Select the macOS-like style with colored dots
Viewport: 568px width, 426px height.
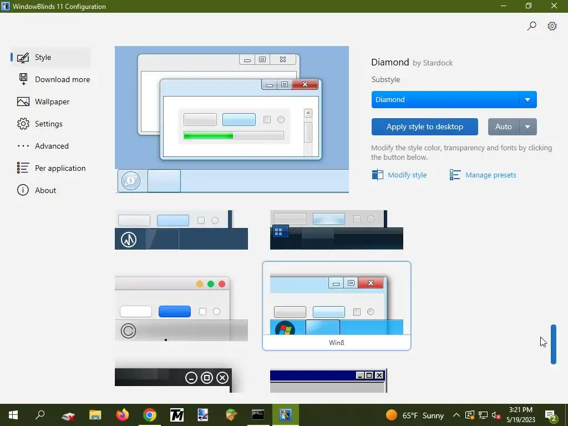181,309
